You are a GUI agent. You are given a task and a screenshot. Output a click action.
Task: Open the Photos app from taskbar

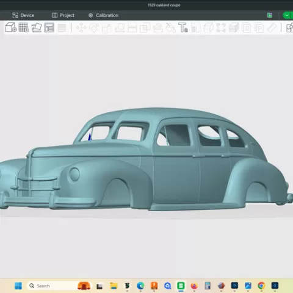[248, 286]
